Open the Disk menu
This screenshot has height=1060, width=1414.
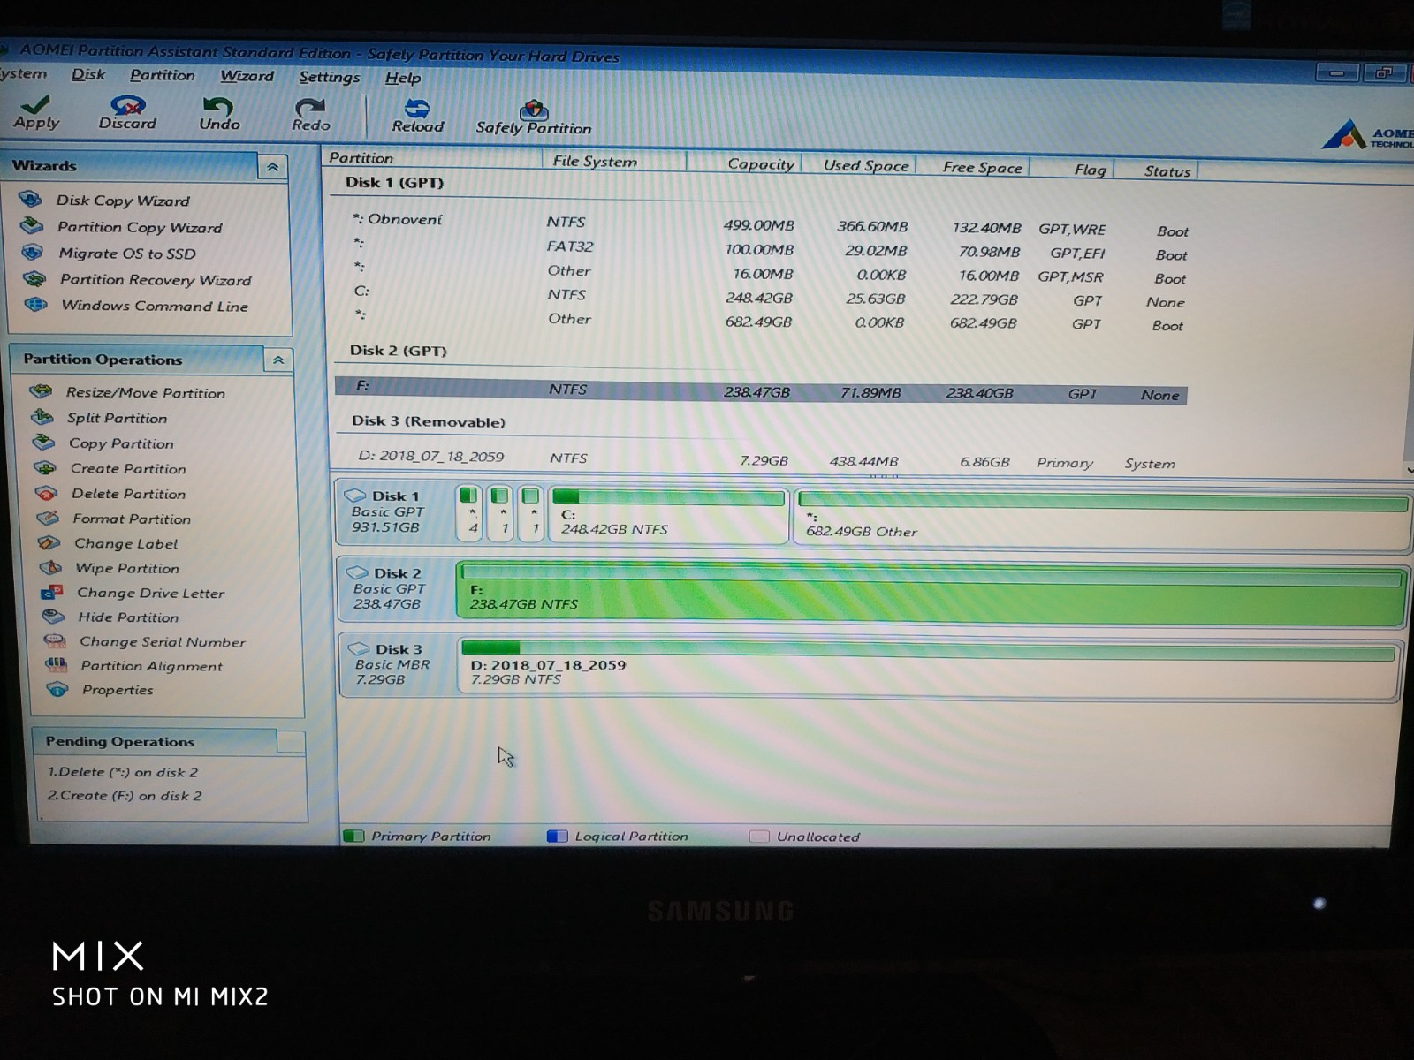click(88, 74)
